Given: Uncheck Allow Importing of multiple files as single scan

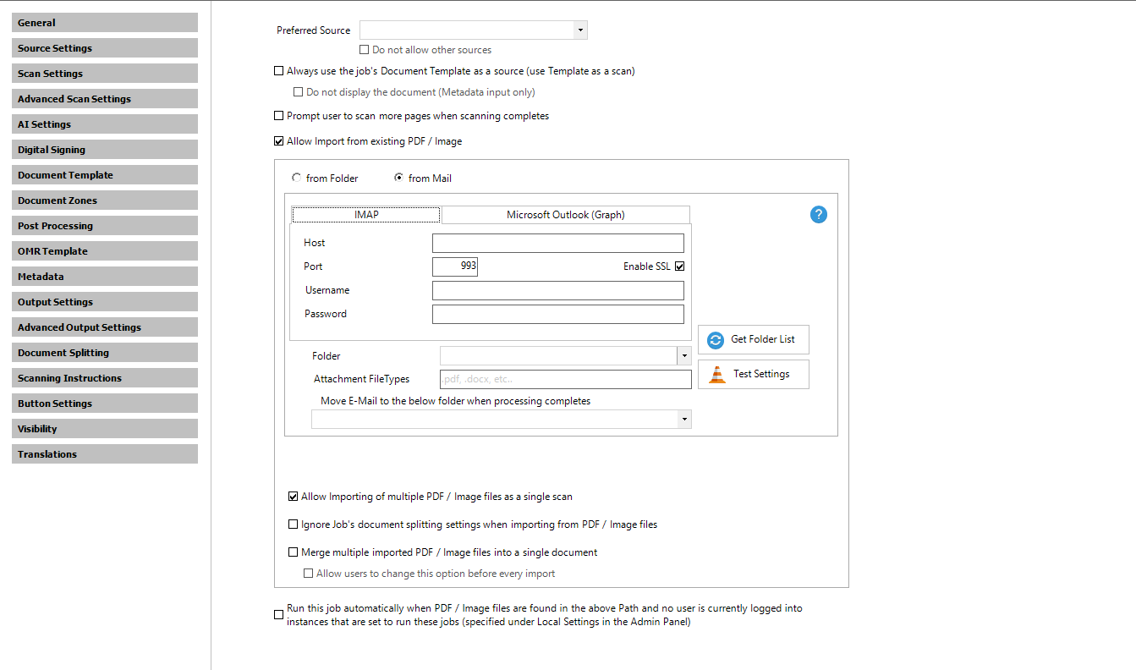Looking at the screenshot, I should coord(294,497).
